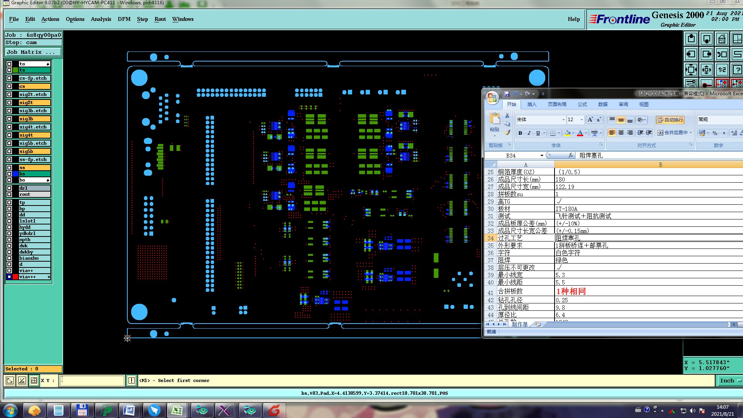Click the Job Matrix button
The width and height of the screenshot is (743, 418).
(x=33, y=52)
